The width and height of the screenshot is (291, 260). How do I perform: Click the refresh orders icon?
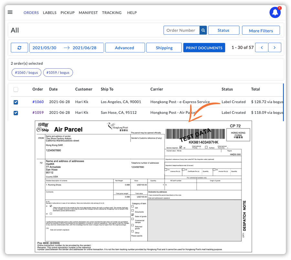19,48
